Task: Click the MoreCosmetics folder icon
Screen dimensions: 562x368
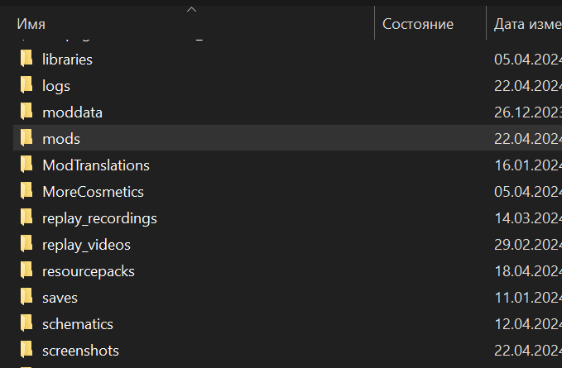Action: pyautogui.click(x=26, y=192)
